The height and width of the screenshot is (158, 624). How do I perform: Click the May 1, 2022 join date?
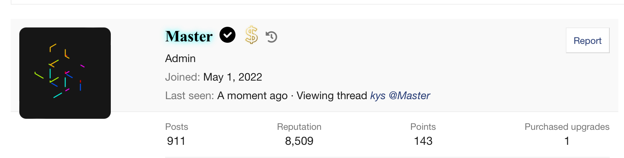[233, 77]
